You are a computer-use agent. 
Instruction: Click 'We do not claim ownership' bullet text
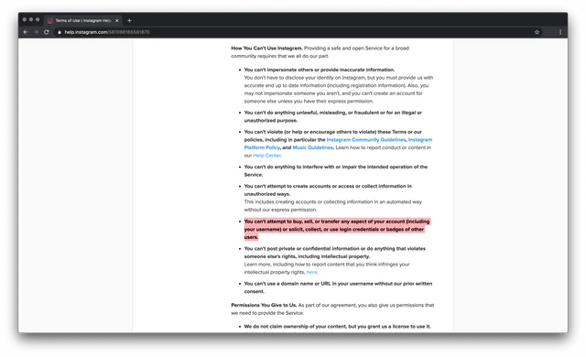click(x=337, y=327)
